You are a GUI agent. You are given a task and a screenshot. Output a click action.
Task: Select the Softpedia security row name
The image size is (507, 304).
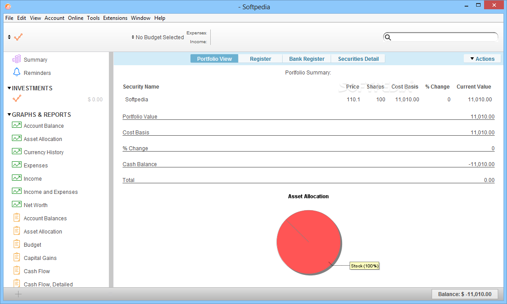(137, 100)
